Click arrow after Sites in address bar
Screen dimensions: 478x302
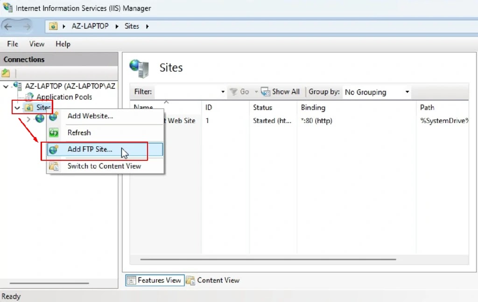pos(147,27)
